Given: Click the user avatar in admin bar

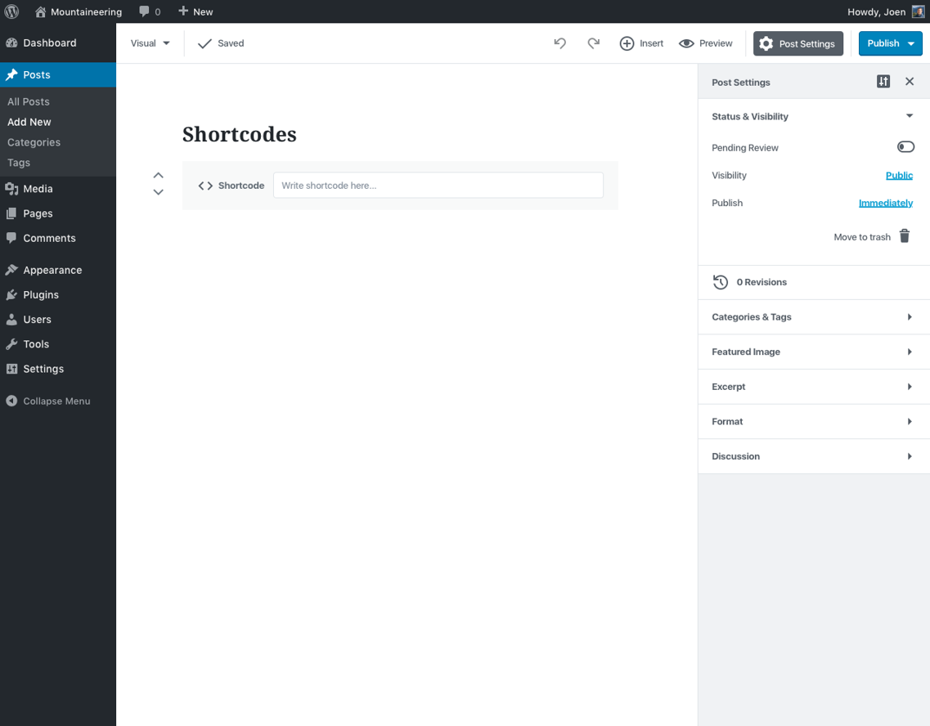Looking at the screenshot, I should (x=918, y=11).
